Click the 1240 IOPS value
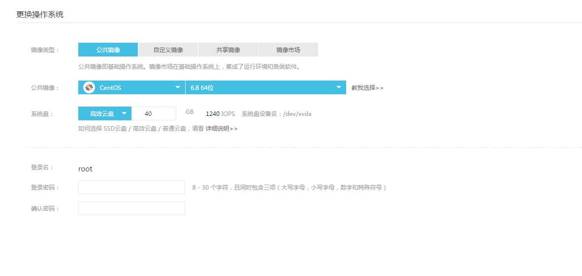Viewport: 582px width, 276px height. coord(221,114)
